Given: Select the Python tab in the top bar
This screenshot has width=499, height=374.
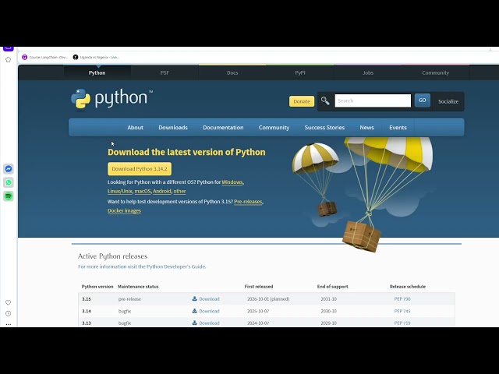Looking at the screenshot, I should point(97,72).
